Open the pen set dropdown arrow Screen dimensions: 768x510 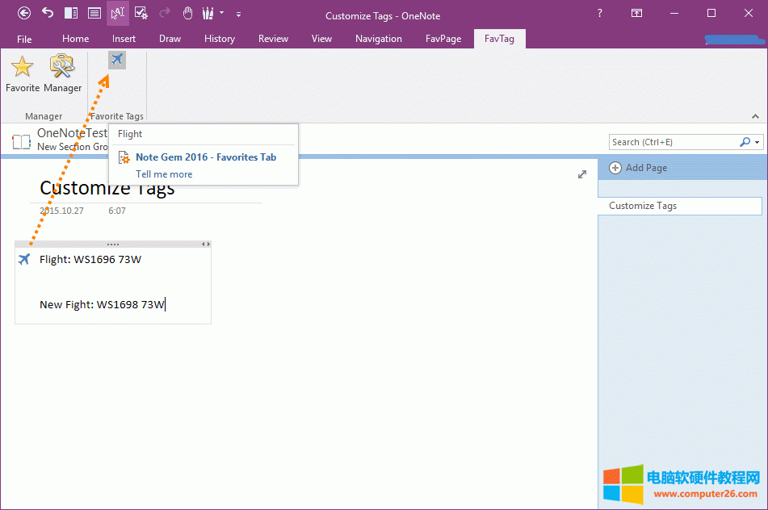[x=222, y=14]
